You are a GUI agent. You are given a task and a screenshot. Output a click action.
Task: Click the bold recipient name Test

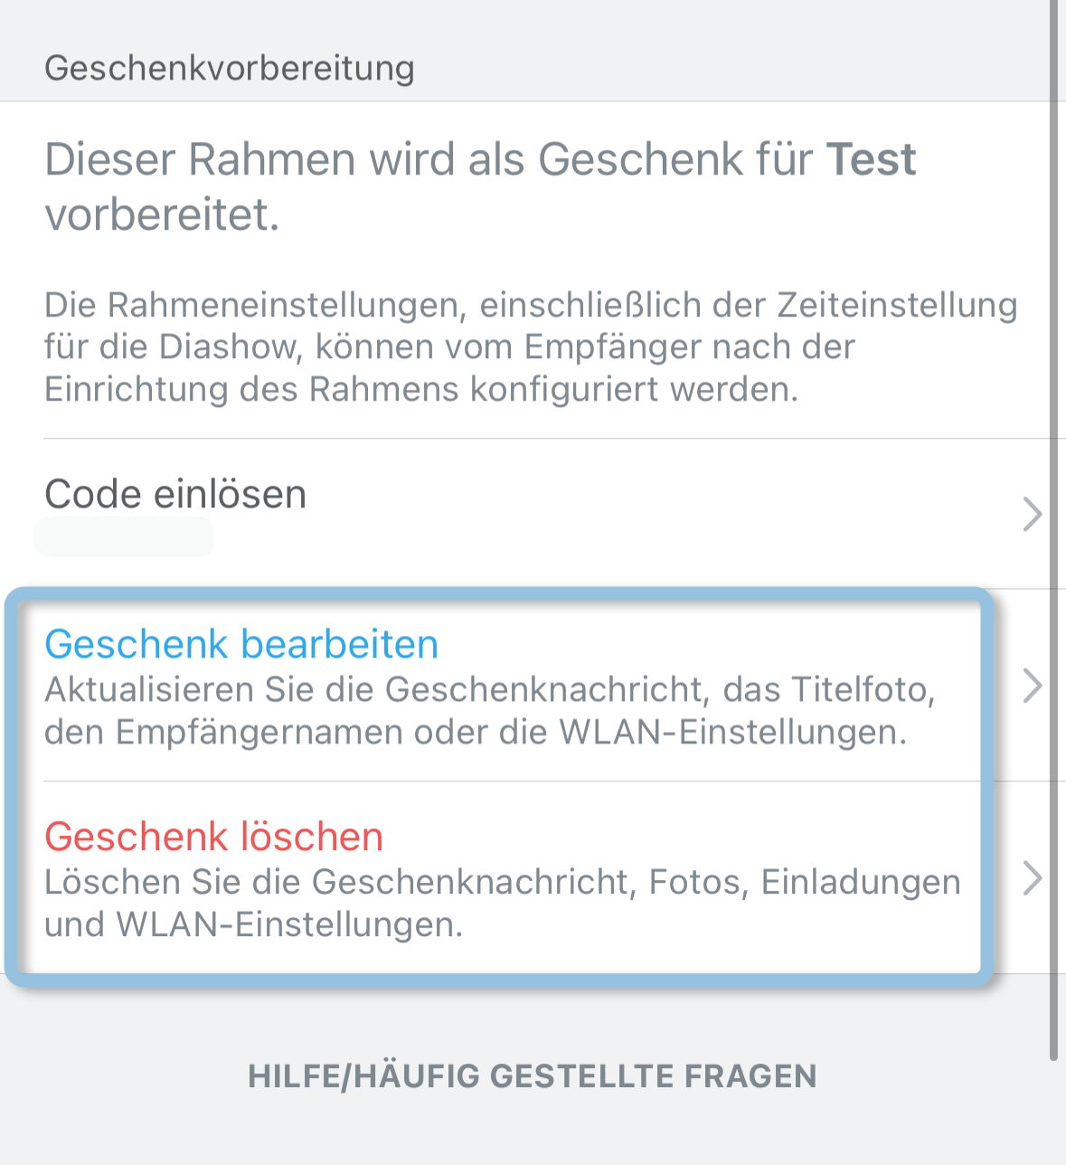872,159
